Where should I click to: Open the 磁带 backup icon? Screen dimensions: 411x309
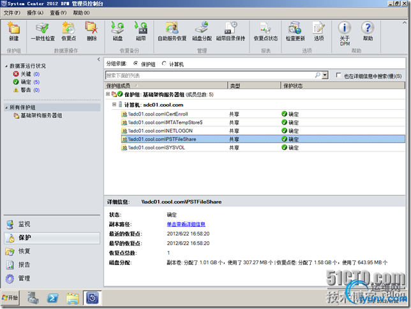141,31
